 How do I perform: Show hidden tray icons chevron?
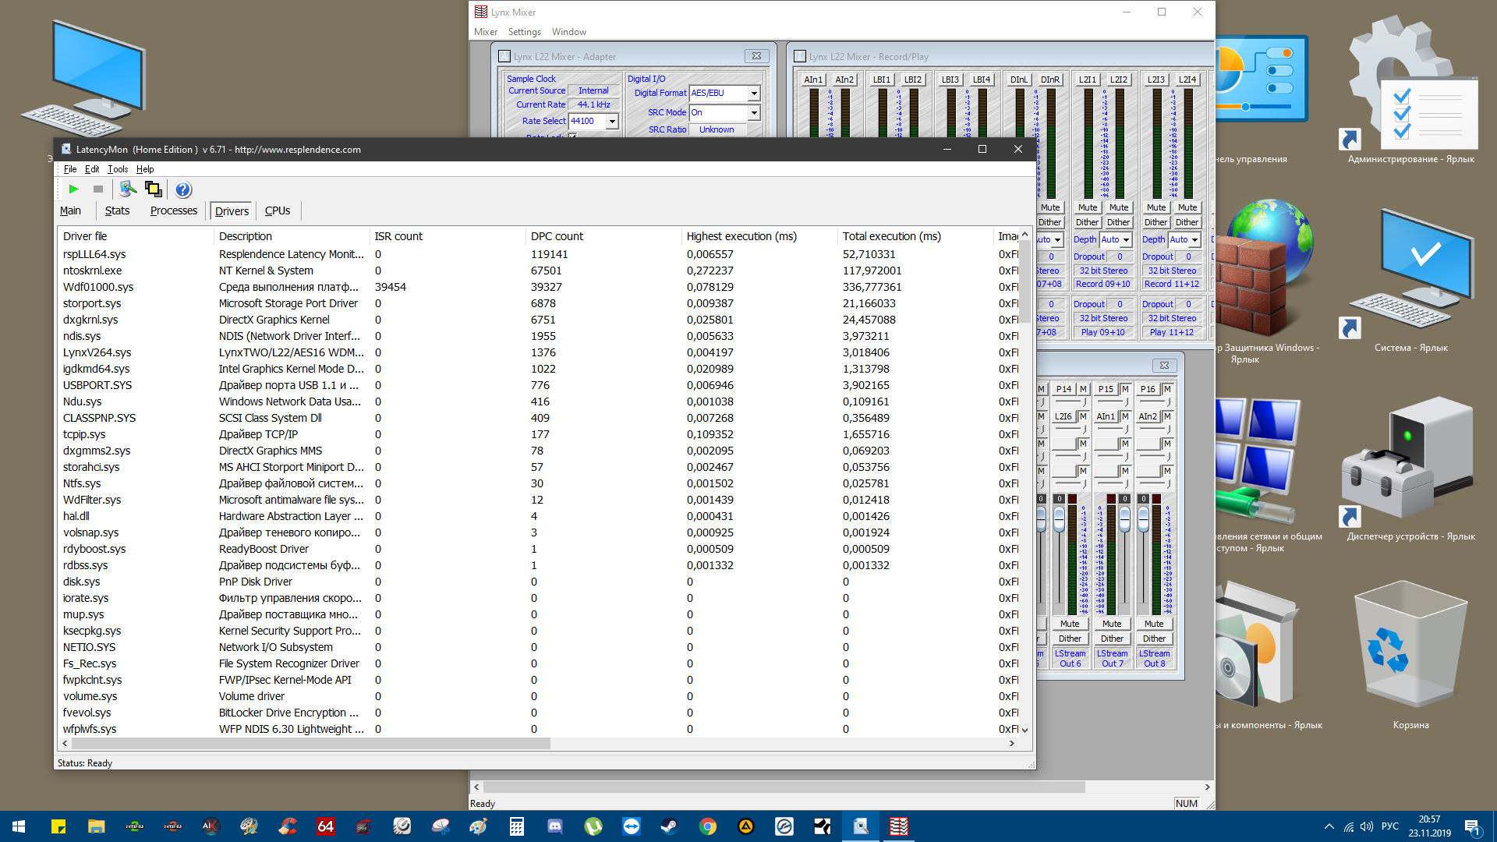click(x=1329, y=826)
